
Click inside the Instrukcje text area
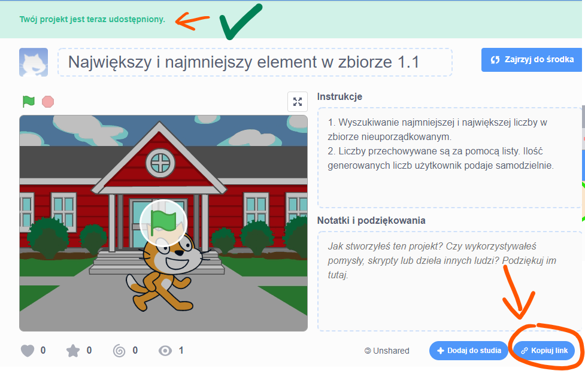click(x=449, y=158)
